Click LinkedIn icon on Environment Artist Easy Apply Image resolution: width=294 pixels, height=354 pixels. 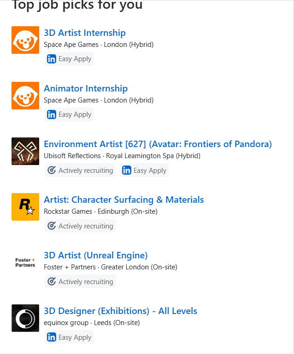(127, 170)
